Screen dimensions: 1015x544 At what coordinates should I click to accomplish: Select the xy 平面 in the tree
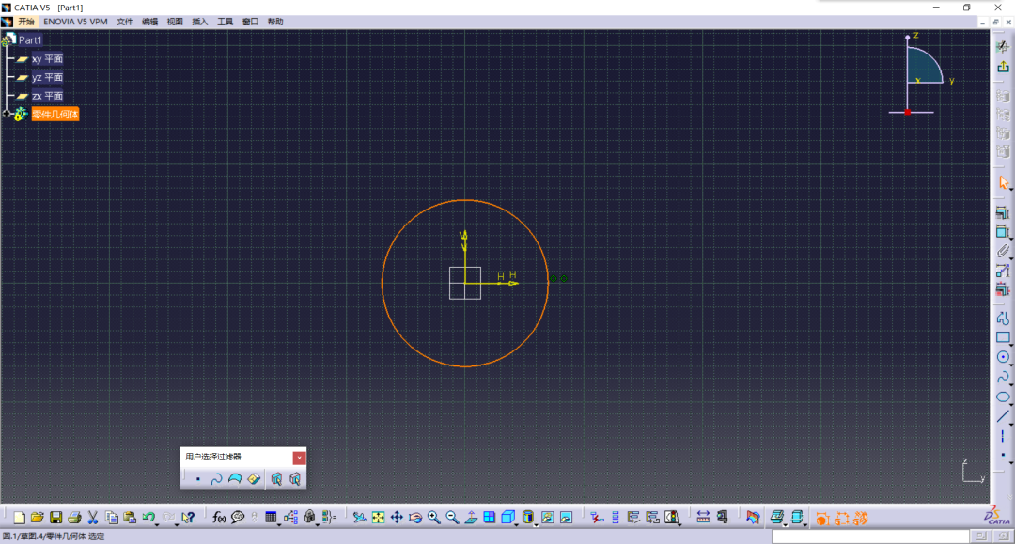(x=47, y=59)
